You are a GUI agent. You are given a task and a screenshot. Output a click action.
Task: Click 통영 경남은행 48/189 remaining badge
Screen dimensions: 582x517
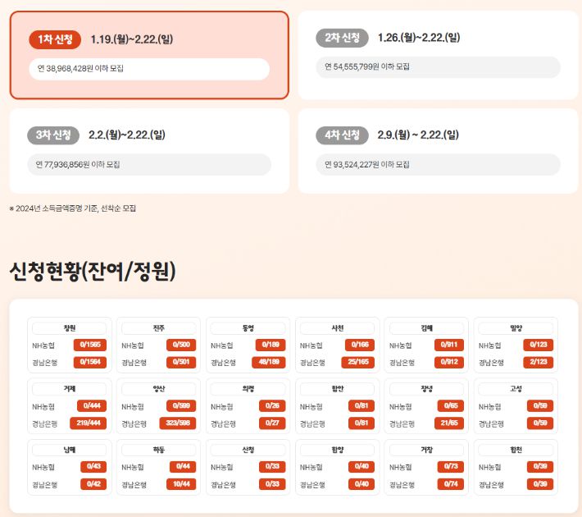tap(270, 363)
